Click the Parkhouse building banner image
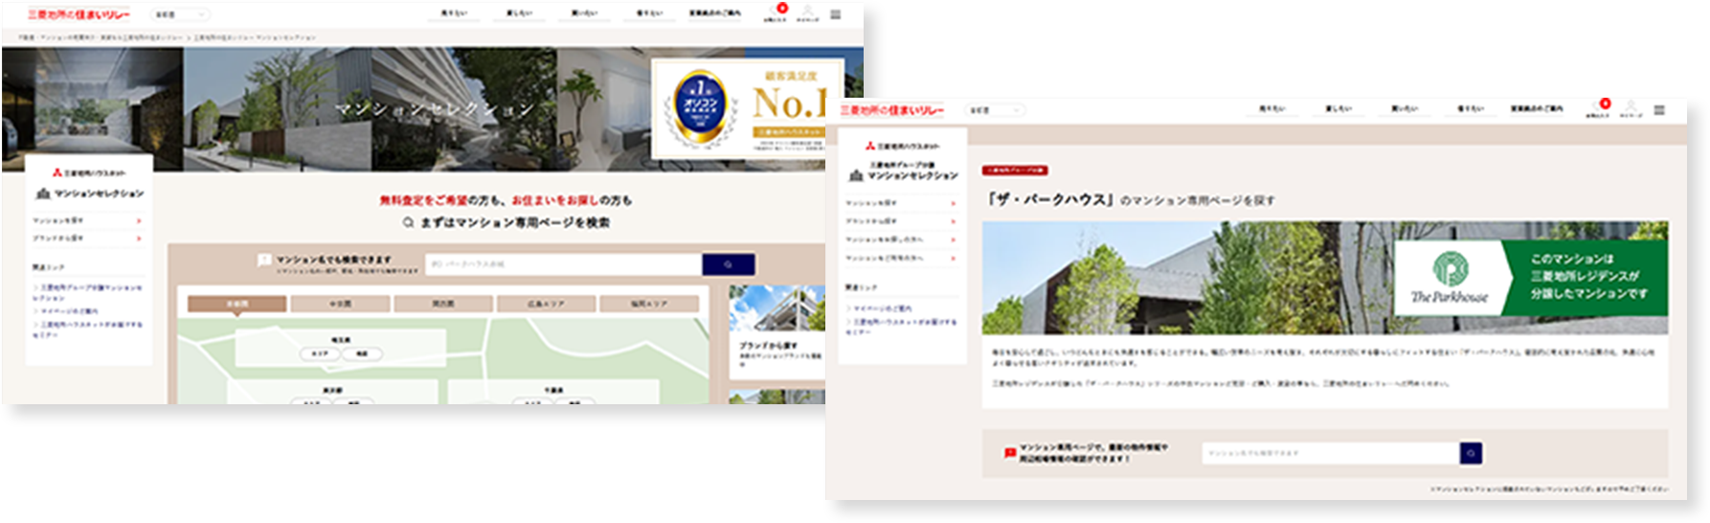 click(x=1325, y=278)
